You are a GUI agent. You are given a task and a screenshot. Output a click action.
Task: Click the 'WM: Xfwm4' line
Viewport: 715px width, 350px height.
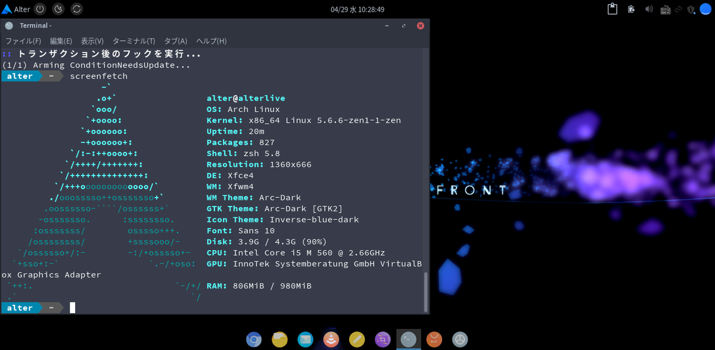click(230, 186)
